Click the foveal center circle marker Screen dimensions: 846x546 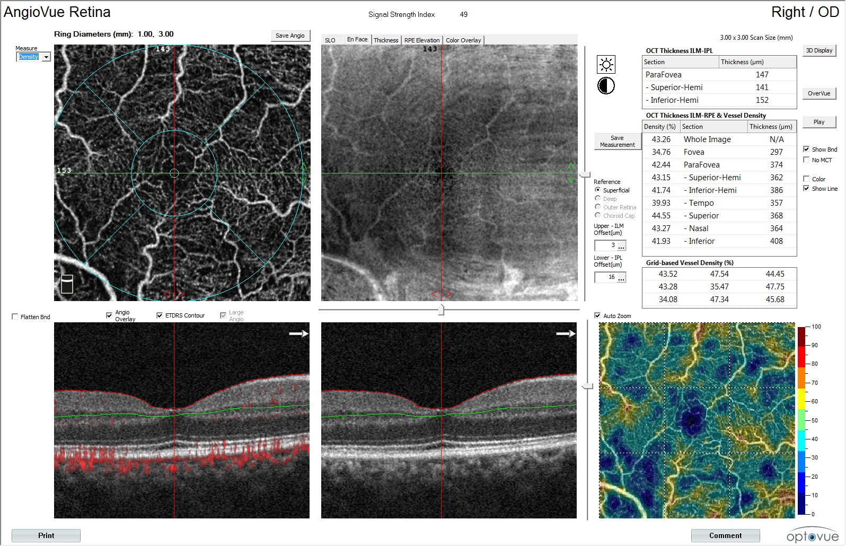coord(174,173)
